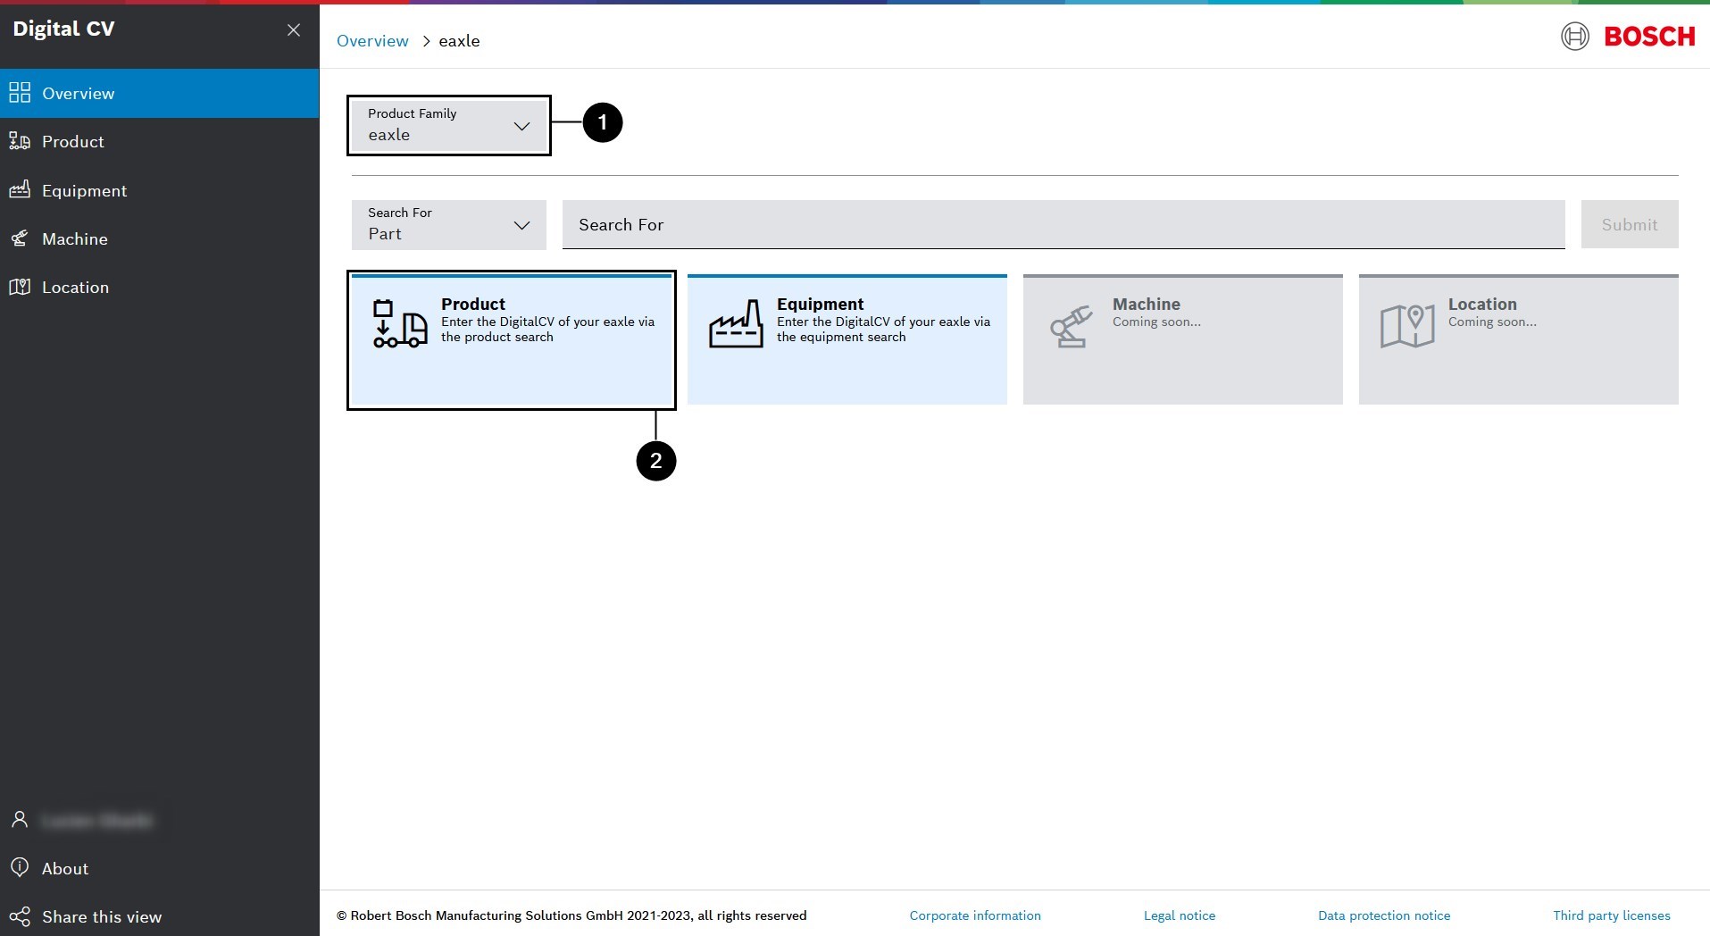Follow the Overview breadcrumb link
The width and height of the screenshot is (1710, 936).
pyautogui.click(x=372, y=41)
